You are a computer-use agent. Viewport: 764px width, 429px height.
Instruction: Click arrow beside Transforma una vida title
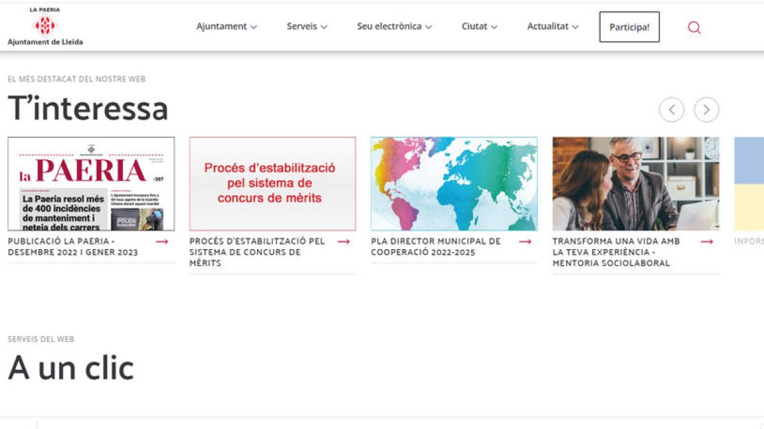[x=707, y=242]
